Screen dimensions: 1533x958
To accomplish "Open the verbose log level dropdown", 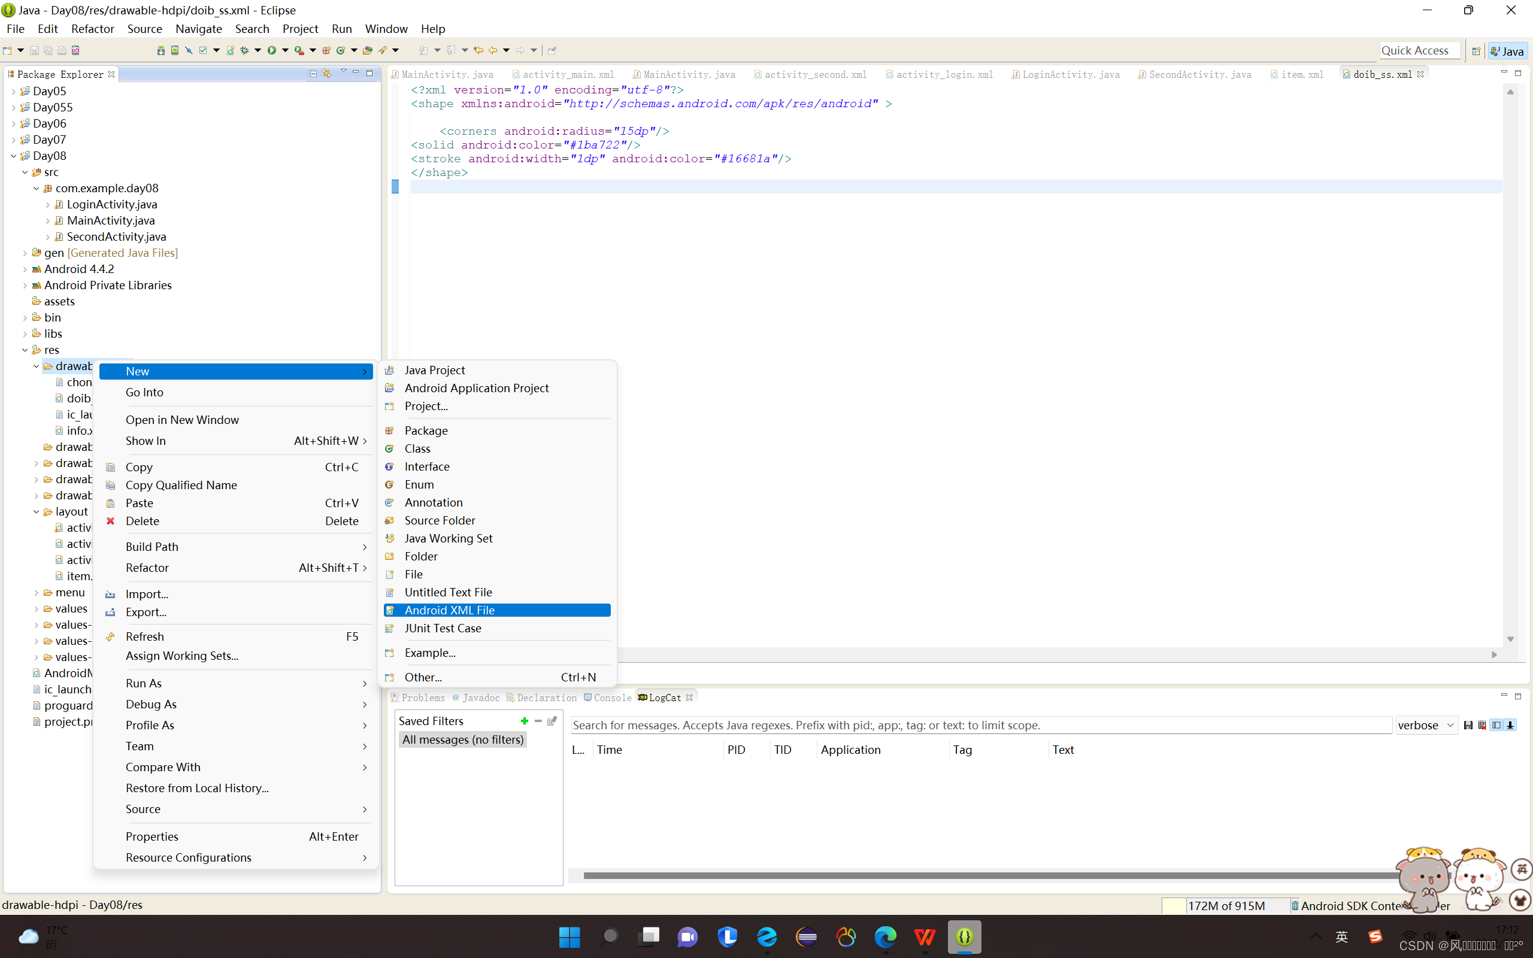I will pos(1426,725).
